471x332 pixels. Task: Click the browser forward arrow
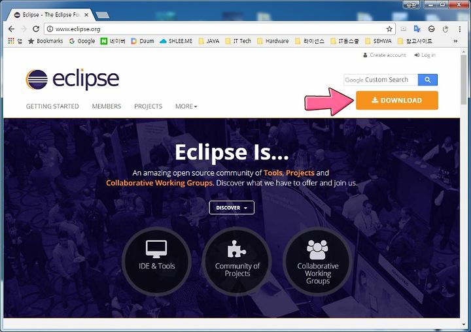point(24,29)
